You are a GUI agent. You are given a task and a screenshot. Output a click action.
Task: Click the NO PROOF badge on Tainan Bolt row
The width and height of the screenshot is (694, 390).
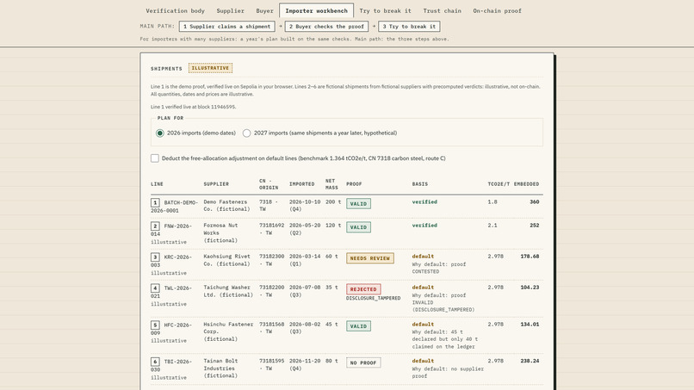pos(363,362)
